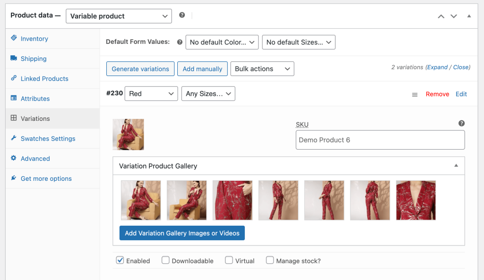This screenshot has width=484, height=280.
Task: Click the Generate variations button
Action: pos(140,68)
